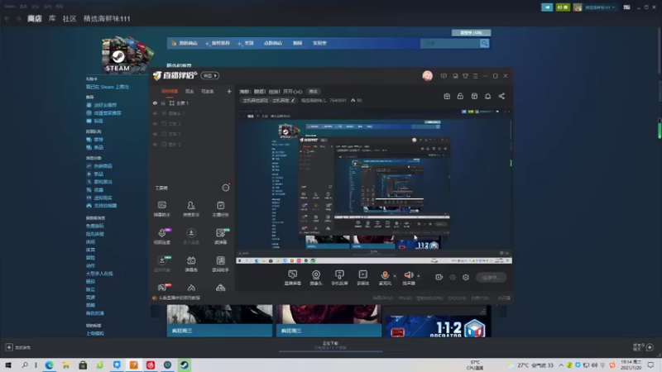Select the second scene tab in the streaming app

pos(189,91)
